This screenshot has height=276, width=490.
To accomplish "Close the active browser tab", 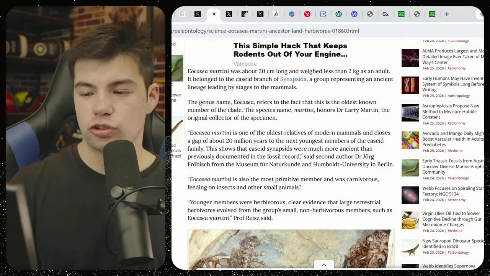I will pyautogui.click(x=214, y=14).
